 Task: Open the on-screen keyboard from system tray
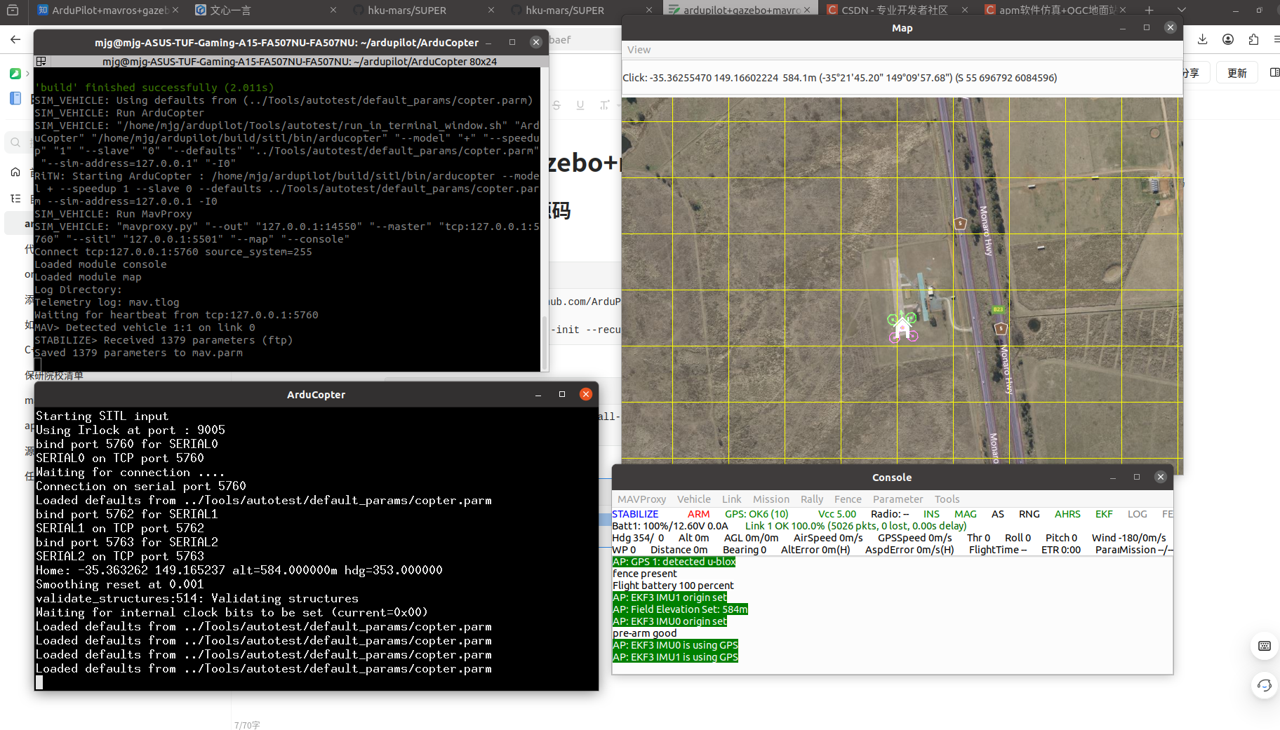(1265, 646)
